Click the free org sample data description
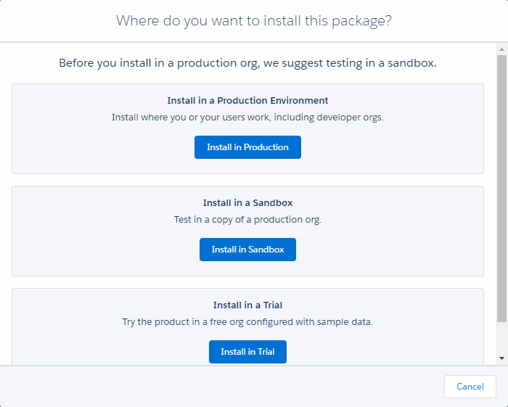508x407 pixels. click(x=247, y=321)
